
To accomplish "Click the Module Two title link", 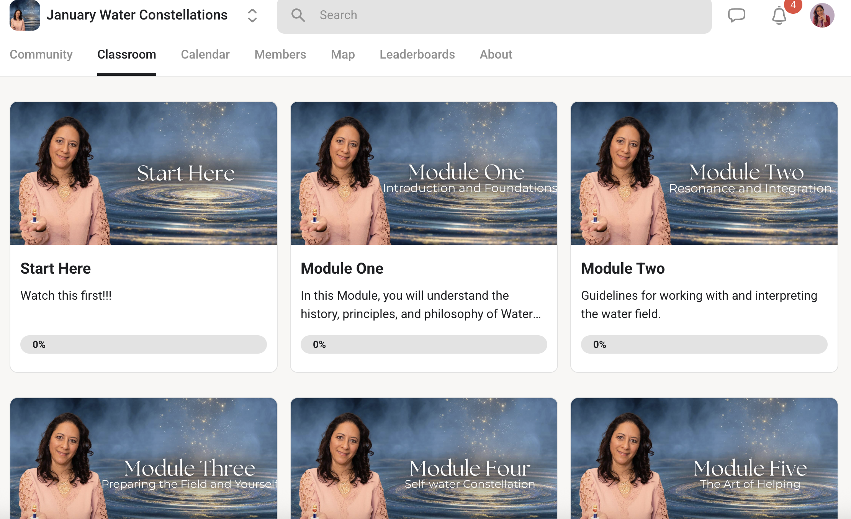I will click(x=623, y=268).
